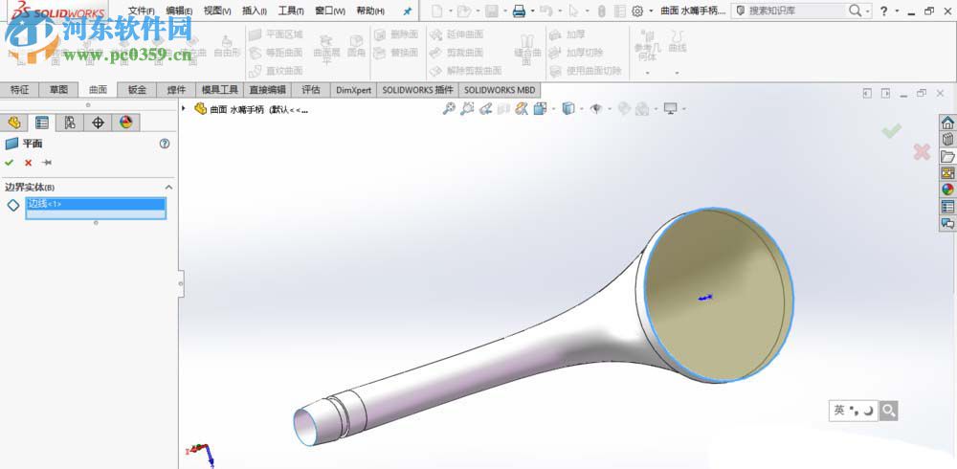Open the Display Style dropdown arrow
This screenshot has height=469, width=957.
pyautogui.click(x=580, y=109)
